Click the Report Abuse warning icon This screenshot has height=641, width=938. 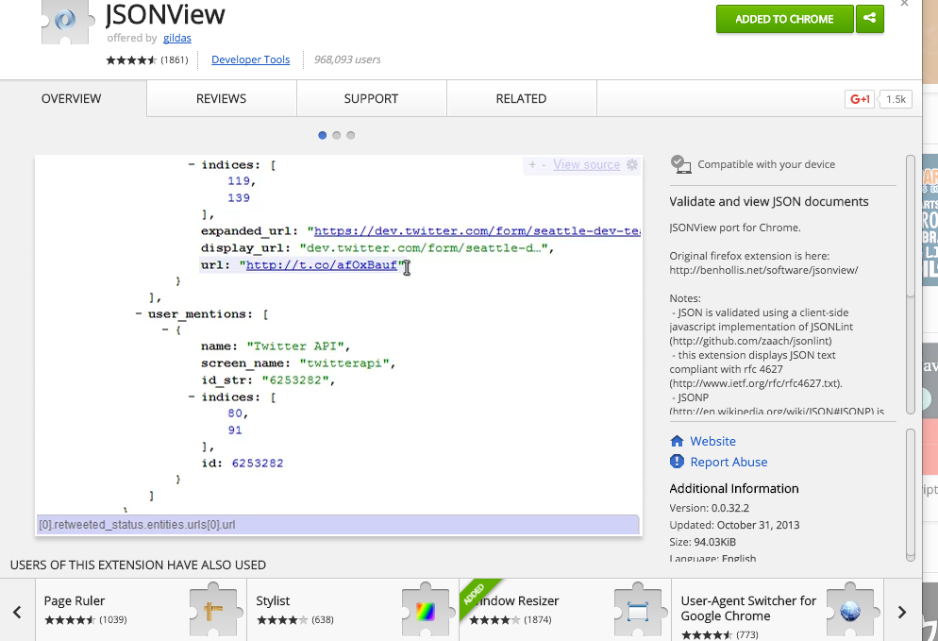click(x=677, y=462)
